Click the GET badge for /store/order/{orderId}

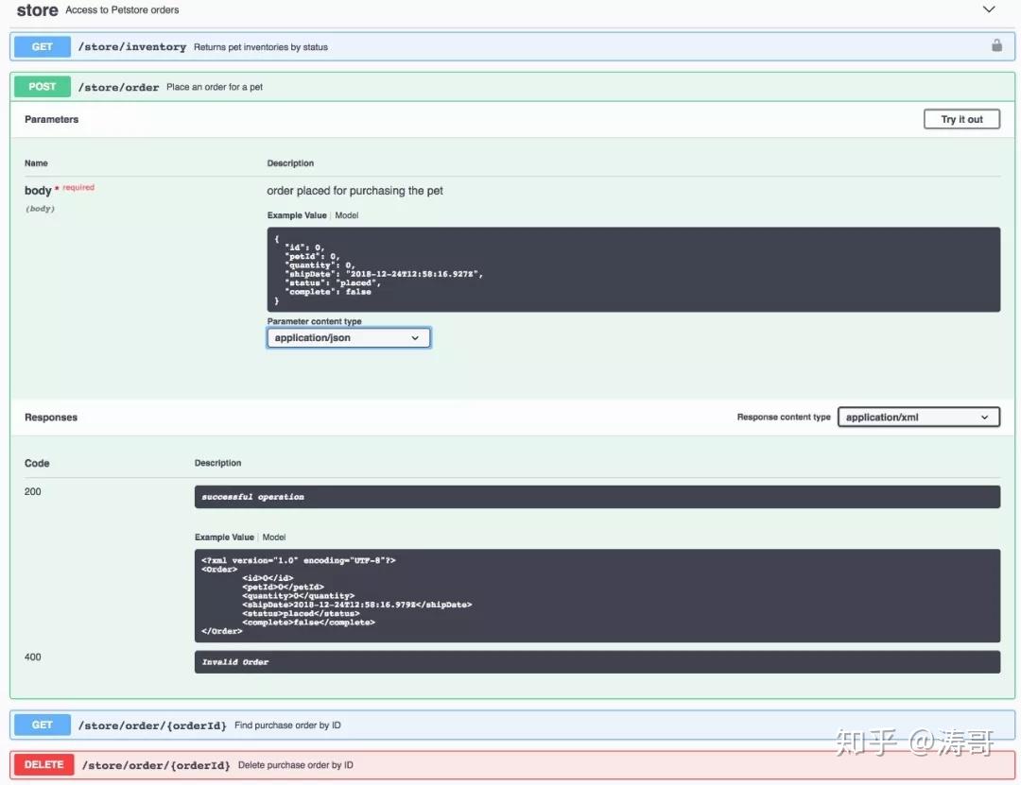click(43, 725)
